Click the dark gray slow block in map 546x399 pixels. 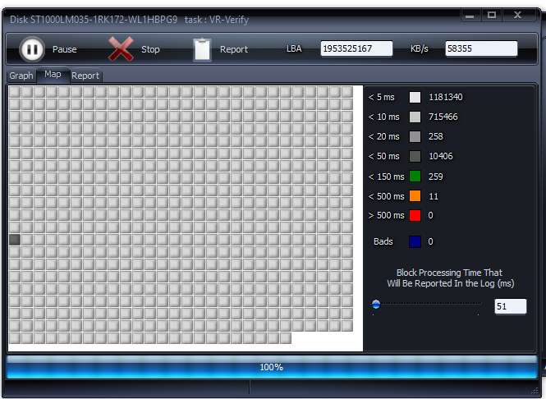coord(15,240)
